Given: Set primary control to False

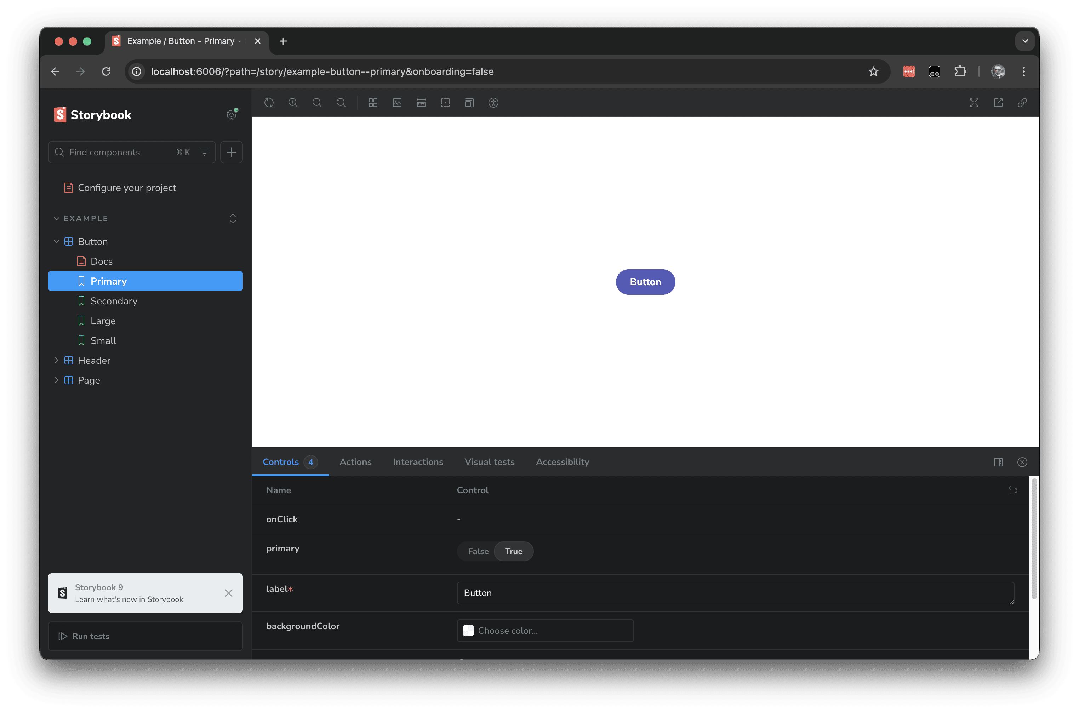Looking at the screenshot, I should (x=478, y=551).
